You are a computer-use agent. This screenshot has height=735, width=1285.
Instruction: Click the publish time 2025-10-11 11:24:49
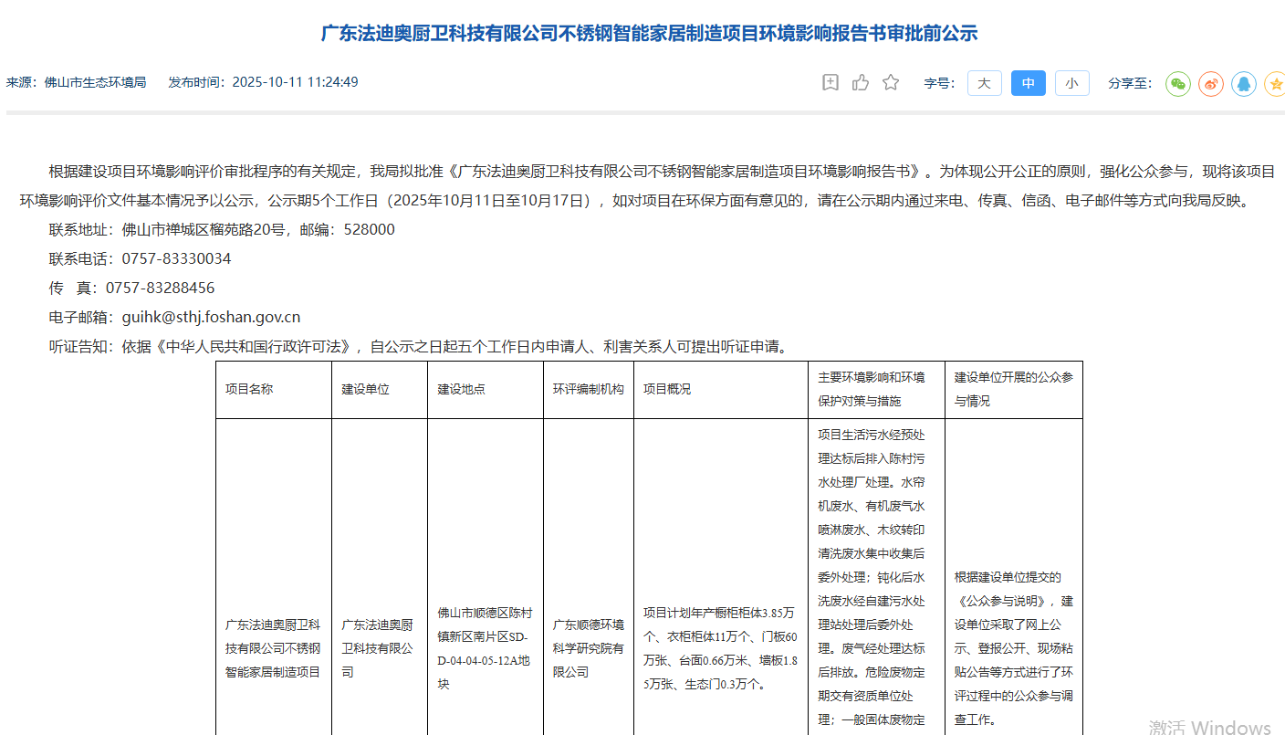295,83
